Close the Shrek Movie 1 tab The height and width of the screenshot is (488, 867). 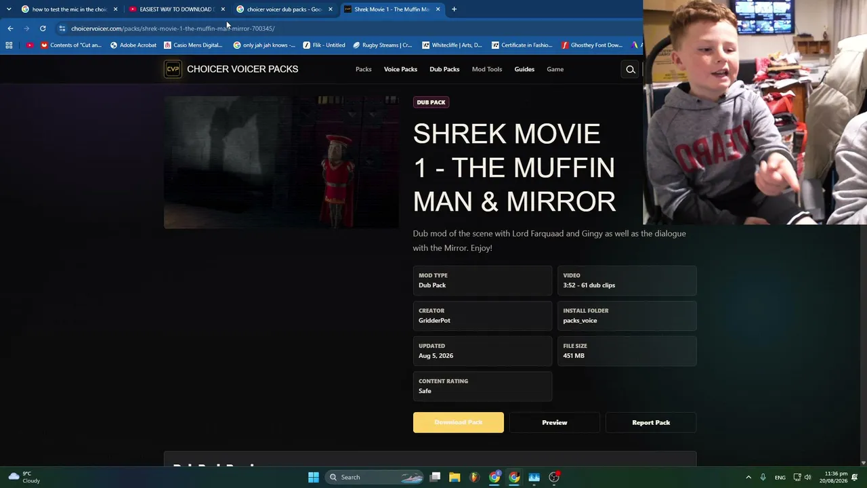point(438,9)
